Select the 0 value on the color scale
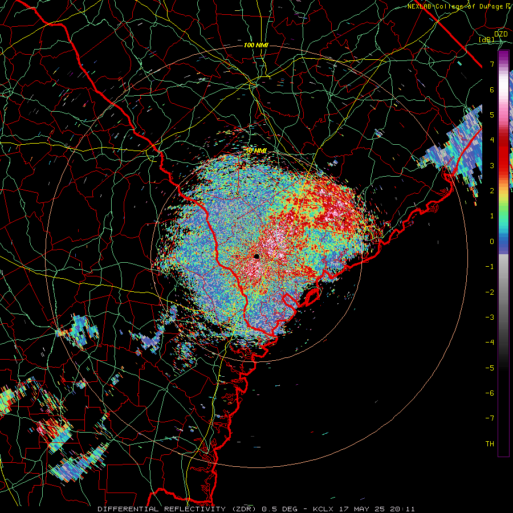 tap(492, 242)
